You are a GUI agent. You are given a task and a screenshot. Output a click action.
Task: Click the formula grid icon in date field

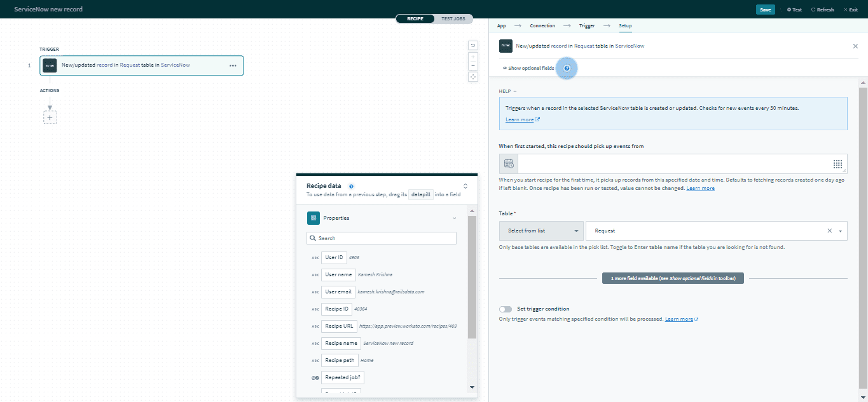pos(837,164)
